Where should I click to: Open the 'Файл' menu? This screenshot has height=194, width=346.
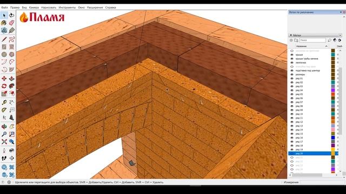click(x=4, y=8)
